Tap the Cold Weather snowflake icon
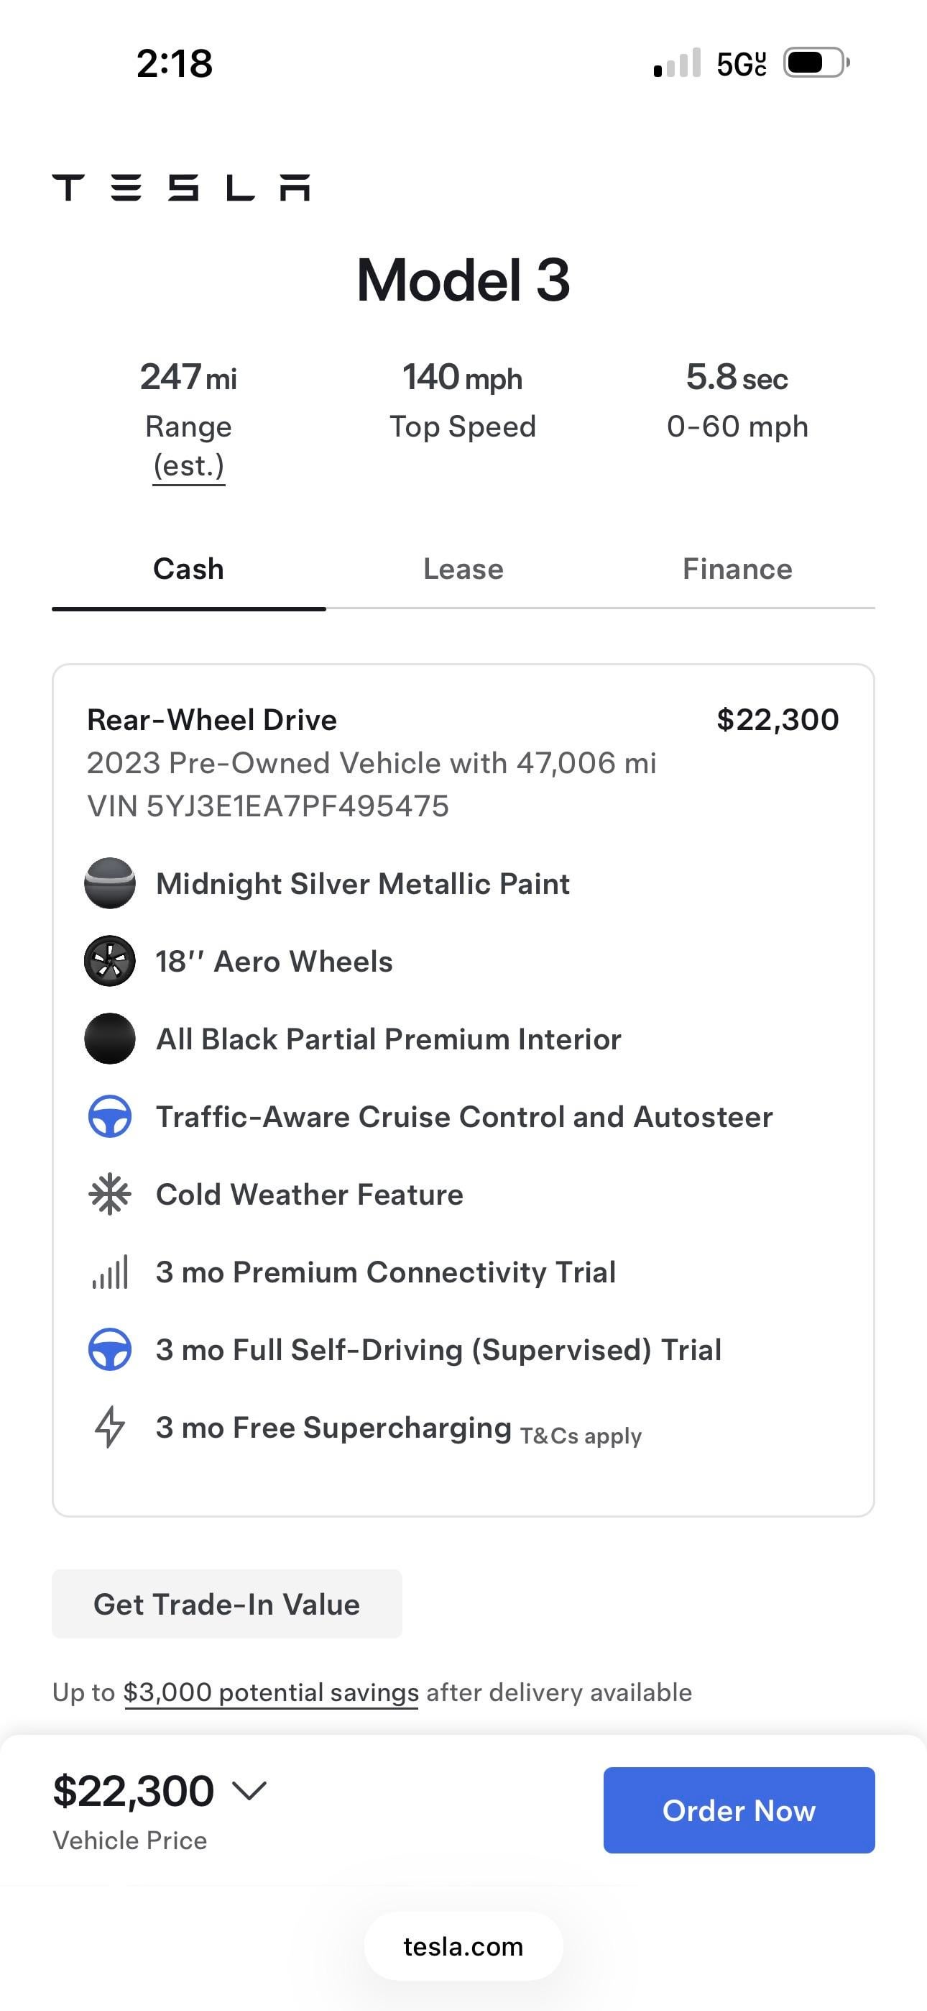This screenshot has width=927, height=2011. click(x=109, y=1195)
